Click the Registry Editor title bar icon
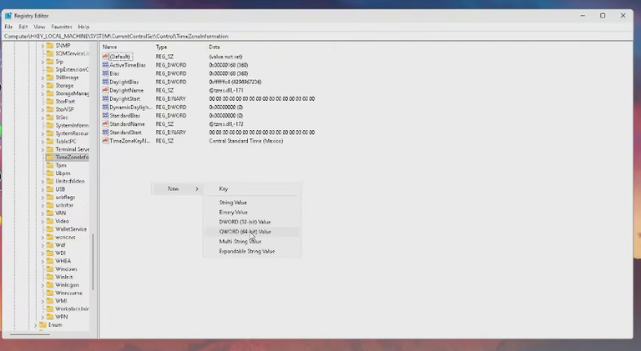Screen dimensions: 641x351 (x=8, y=16)
